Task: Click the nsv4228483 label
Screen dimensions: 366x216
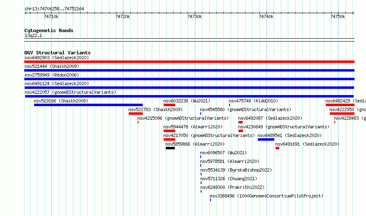Action: pyautogui.click(x=350, y=118)
